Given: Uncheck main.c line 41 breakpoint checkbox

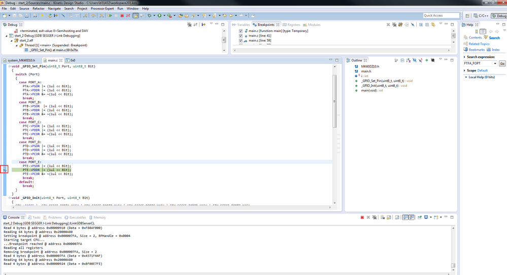Looking at the screenshot, I should (241, 36).
